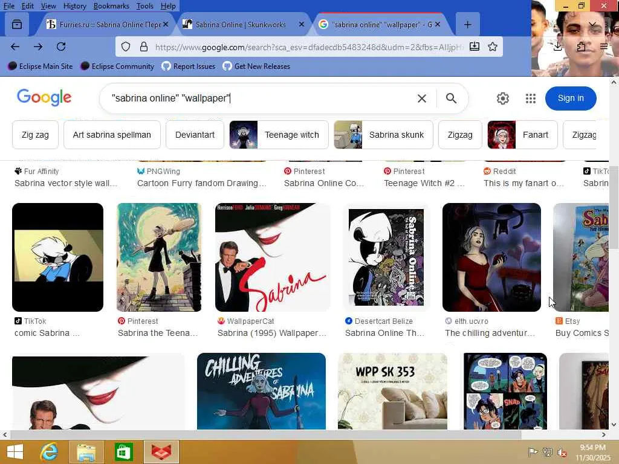Open the Edit menu
Viewport: 619px width, 464px height.
(27, 6)
